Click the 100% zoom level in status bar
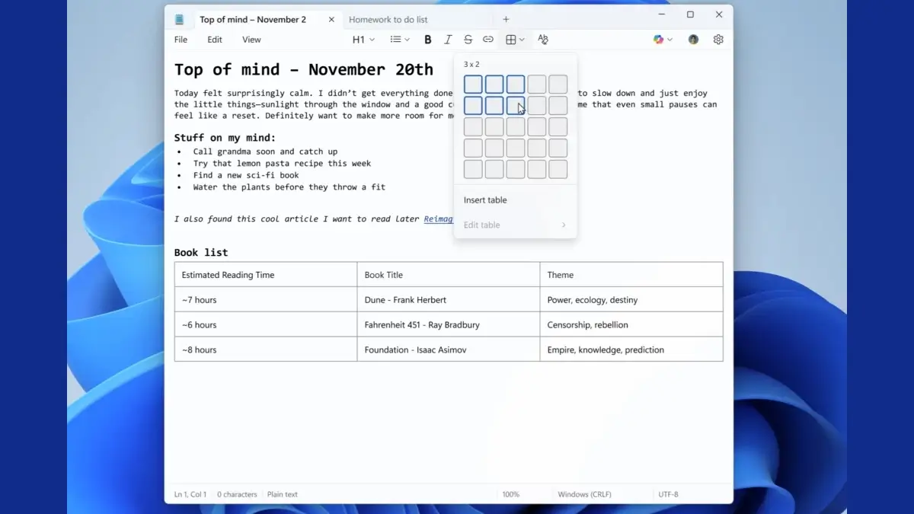Viewport: 914px width, 514px height. [510, 494]
